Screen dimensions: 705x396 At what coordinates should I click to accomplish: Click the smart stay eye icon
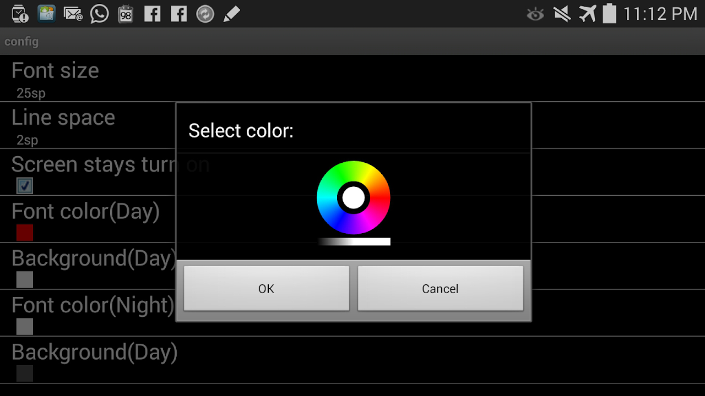click(x=535, y=14)
